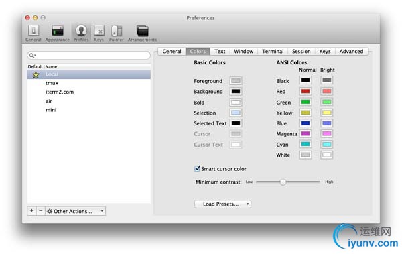Screen dimensions: 402x254
Task: Click the Normal Blue ANSI swatch
Action: 306,123
